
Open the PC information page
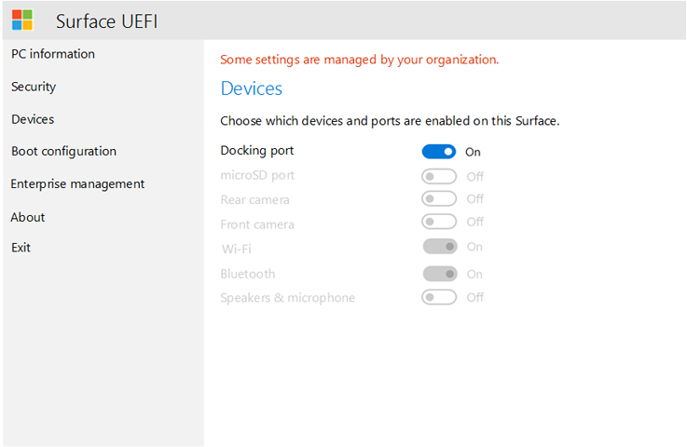[x=53, y=54]
